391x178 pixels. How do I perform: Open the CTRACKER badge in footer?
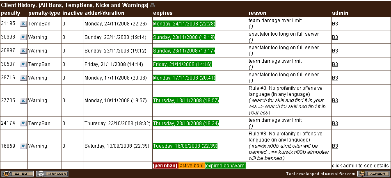(x=52, y=173)
